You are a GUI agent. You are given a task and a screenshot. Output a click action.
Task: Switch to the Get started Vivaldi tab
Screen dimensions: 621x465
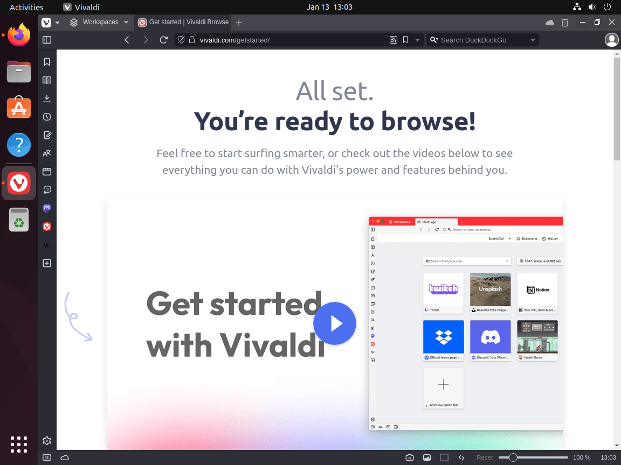[x=183, y=22]
